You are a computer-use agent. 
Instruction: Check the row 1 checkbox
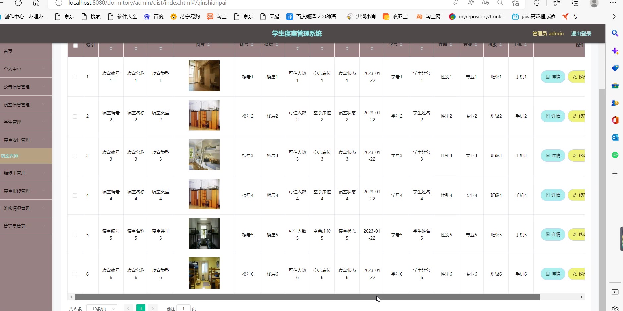(75, 77)
